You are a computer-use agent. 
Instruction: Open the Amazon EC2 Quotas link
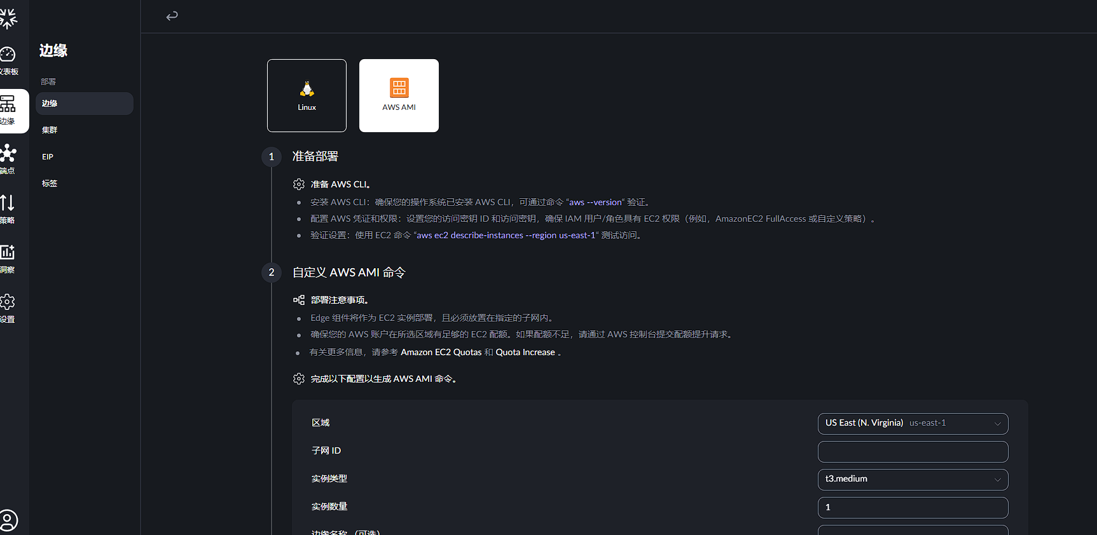(x=441, y=353)
